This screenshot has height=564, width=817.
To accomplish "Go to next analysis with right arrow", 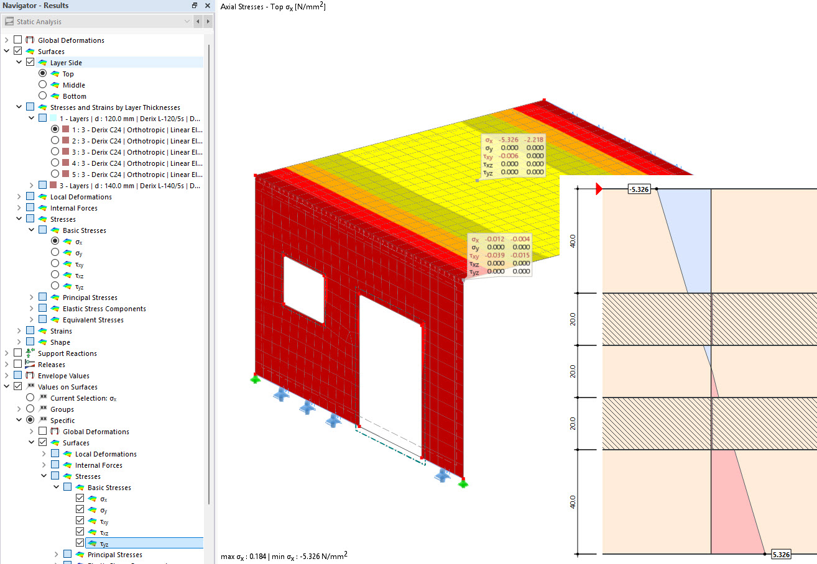I will [x=208, y=22].
